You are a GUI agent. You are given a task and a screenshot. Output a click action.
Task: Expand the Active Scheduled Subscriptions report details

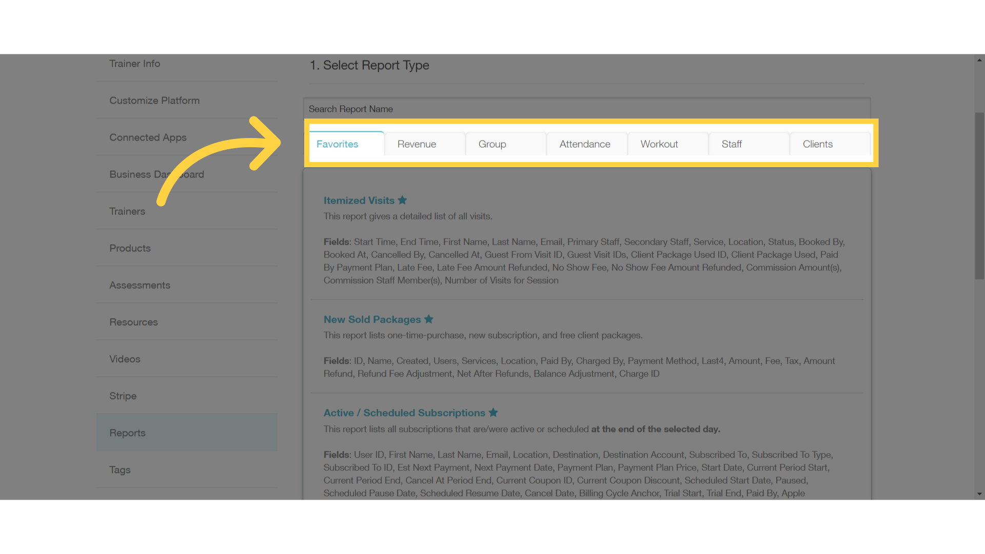[x=405, y=412]
